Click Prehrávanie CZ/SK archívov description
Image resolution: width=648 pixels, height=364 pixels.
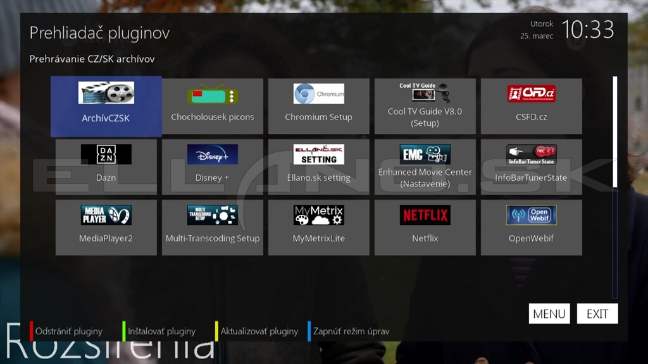tap(92, 59)
